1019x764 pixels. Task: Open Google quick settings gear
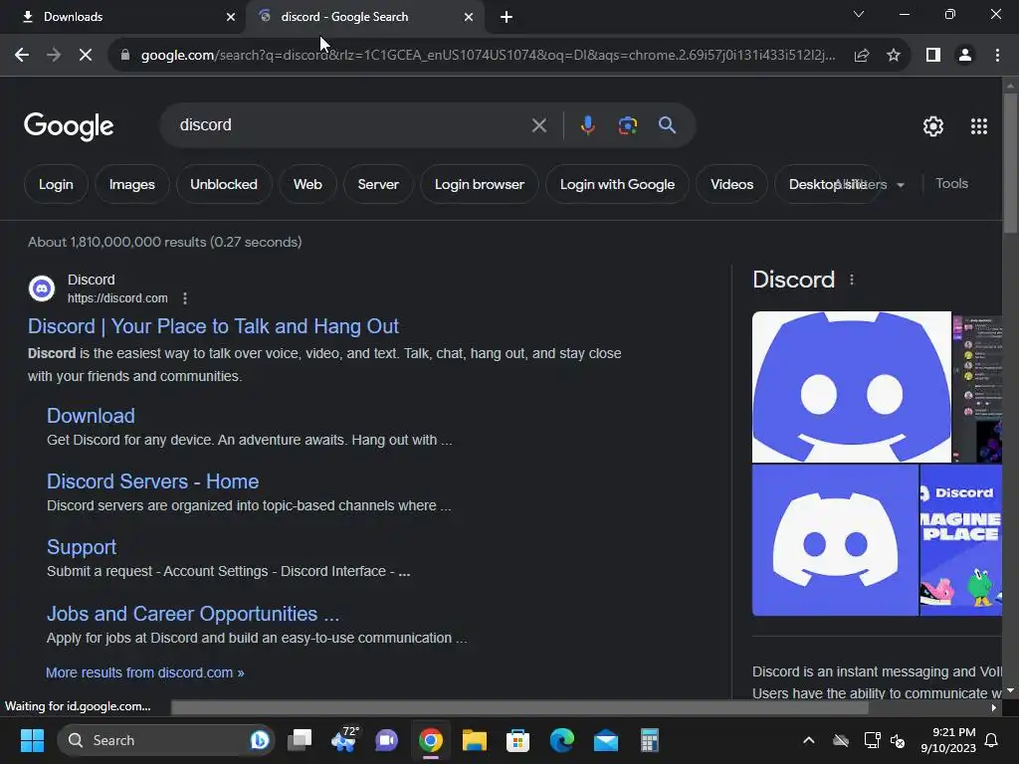point(933,126)
